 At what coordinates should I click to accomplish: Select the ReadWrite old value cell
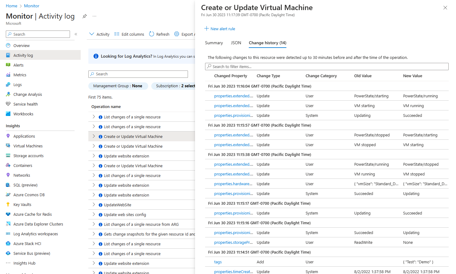click(363, 242)
